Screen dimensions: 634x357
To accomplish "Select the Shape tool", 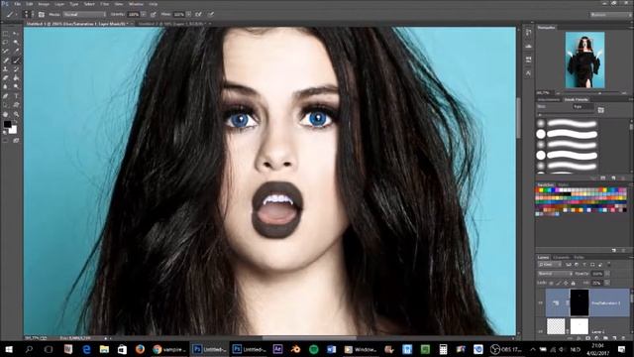I will click(16, 105).
